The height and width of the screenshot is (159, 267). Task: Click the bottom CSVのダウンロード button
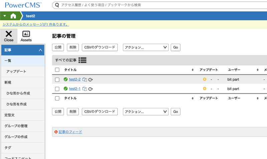(100, 112)
